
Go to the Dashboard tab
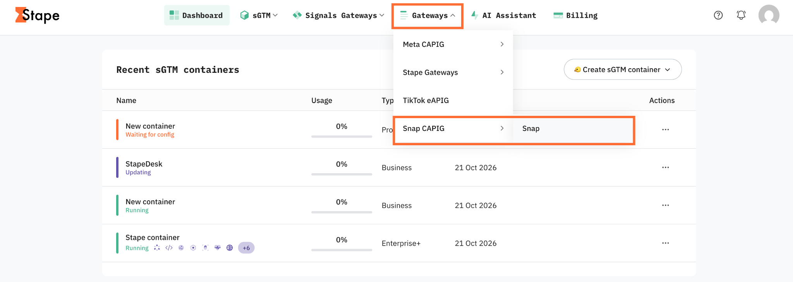click(197, 15)
